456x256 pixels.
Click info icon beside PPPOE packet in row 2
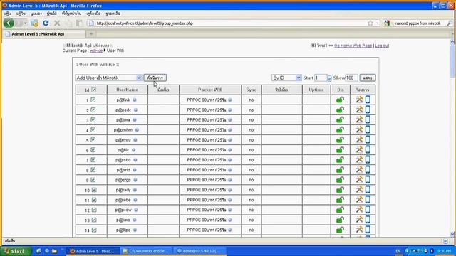pyautogui.click(x=230, y=110)
